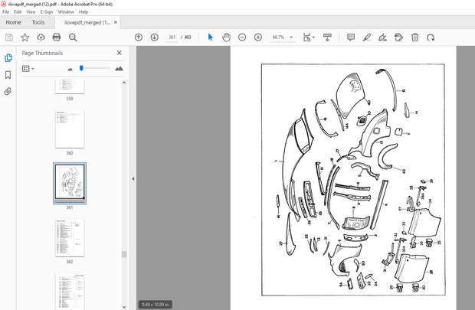The image size is (475, 310).
Task: Reduce the thumbnail size with the small mountains icon
Action: point(70,69)
